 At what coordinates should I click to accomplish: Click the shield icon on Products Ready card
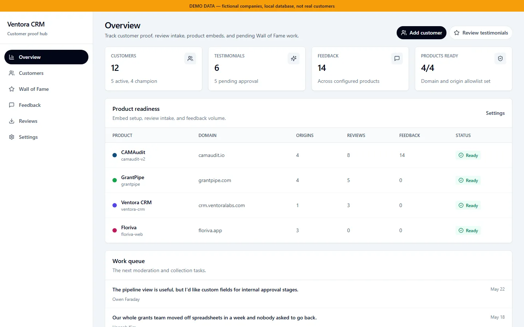[500, 58]
